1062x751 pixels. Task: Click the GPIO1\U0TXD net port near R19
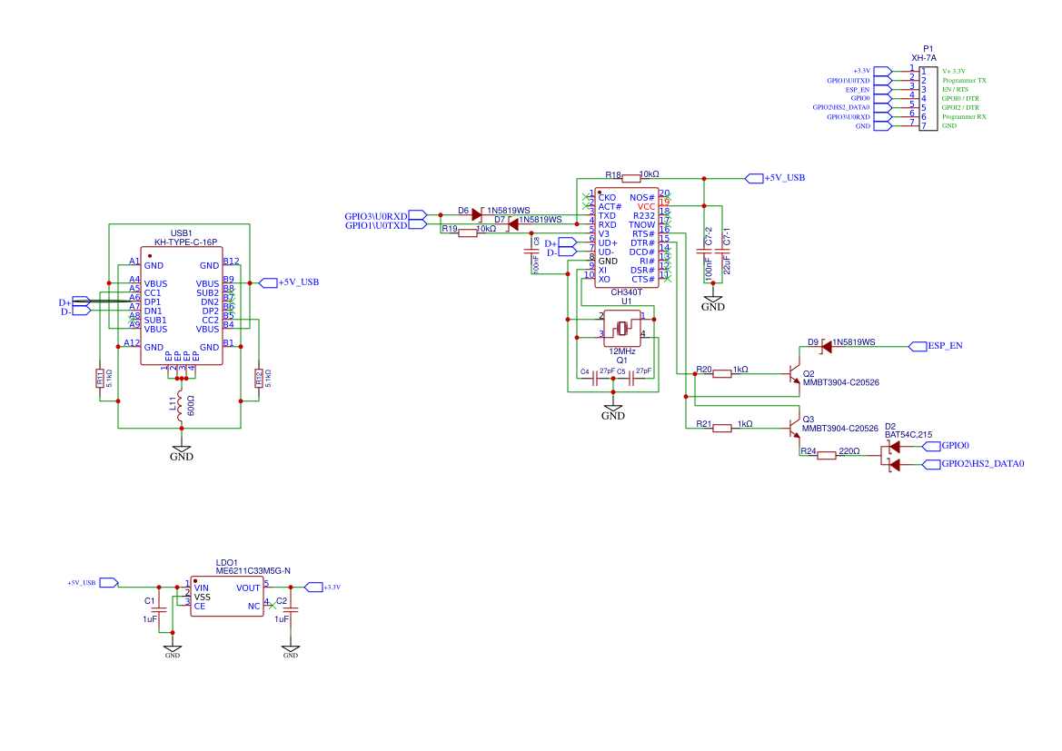pyautogui.click(x=385, y=225)
